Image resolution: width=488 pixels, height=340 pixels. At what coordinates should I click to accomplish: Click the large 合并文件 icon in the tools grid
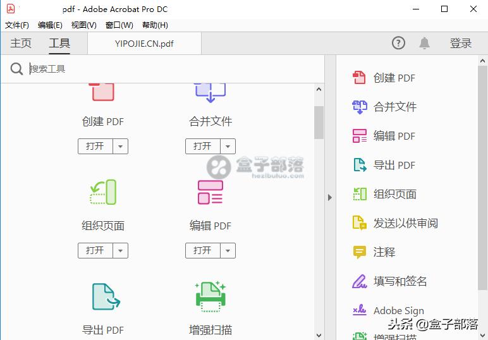tap(210, 93)
